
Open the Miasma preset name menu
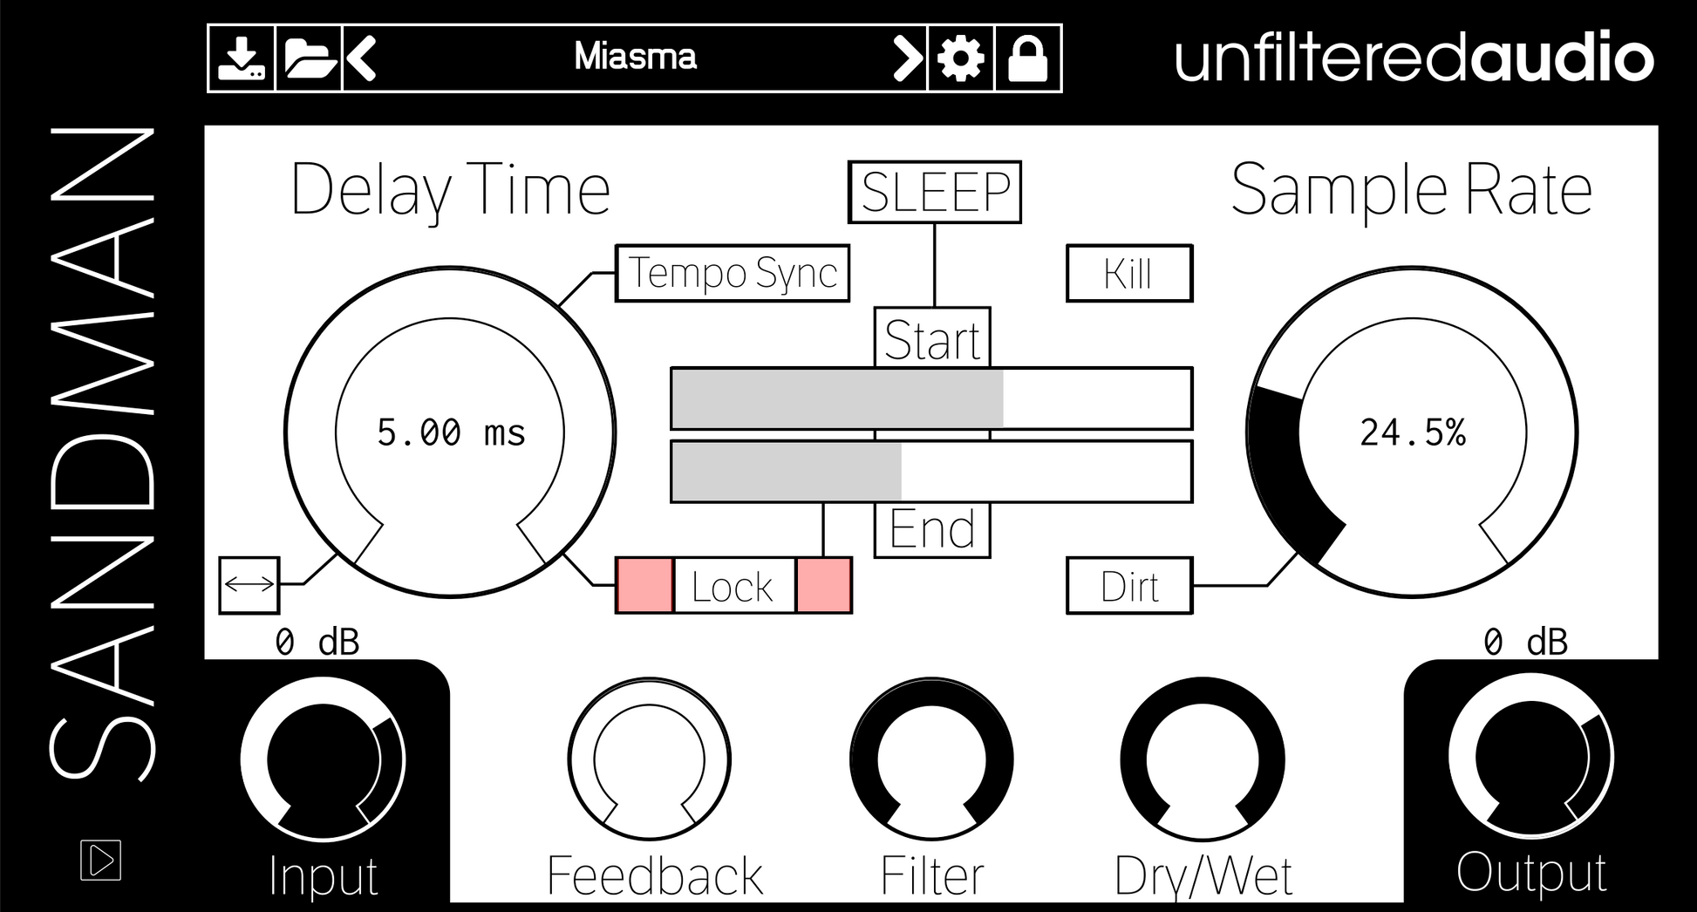pyautogui.click(x=635, y=58)
